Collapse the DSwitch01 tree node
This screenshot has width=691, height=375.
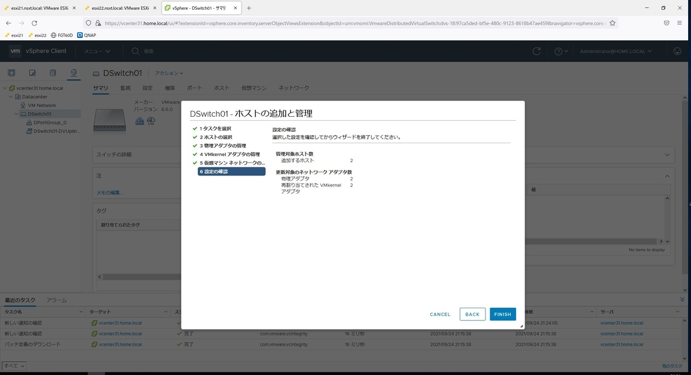(x=17, y=114)
